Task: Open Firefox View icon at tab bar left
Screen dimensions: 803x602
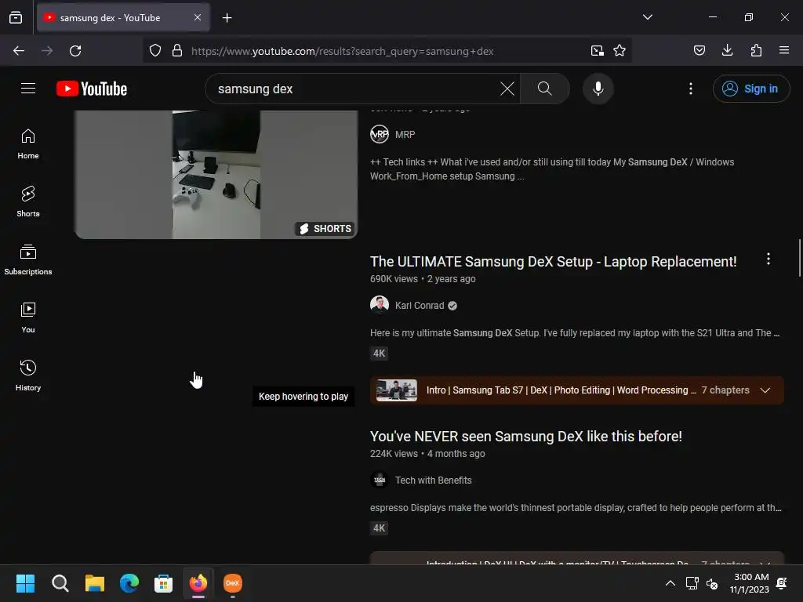Action: (x=16, y=18)
